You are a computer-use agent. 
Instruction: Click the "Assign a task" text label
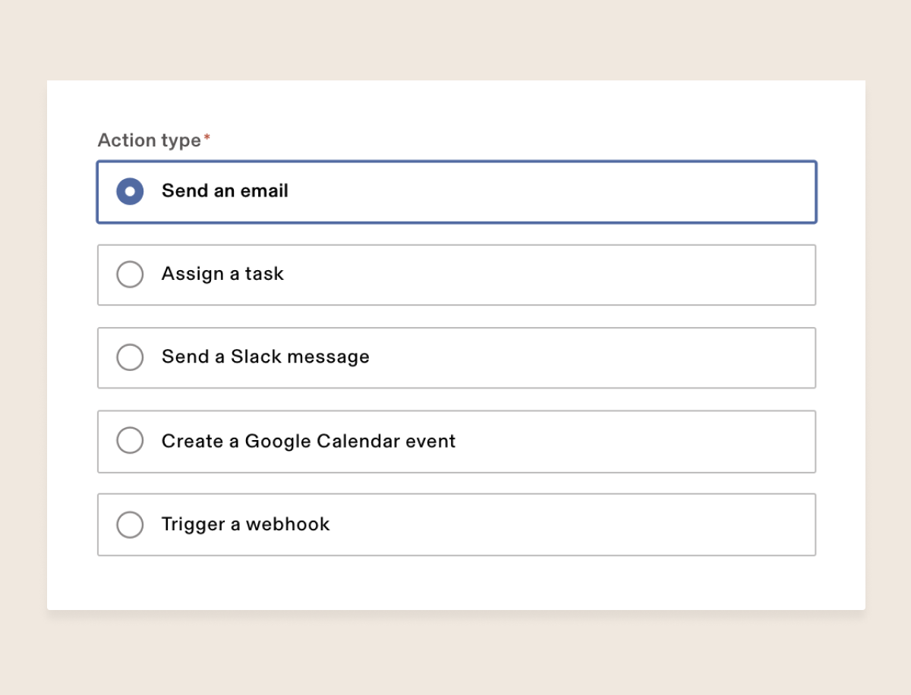[x=222, y=274]
